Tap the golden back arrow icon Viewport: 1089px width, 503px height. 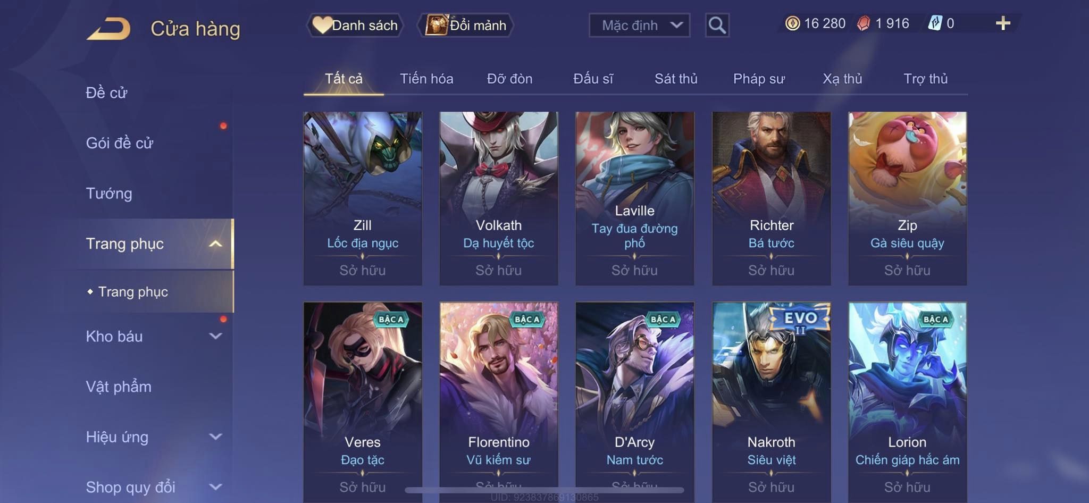[x=109, y=29]
